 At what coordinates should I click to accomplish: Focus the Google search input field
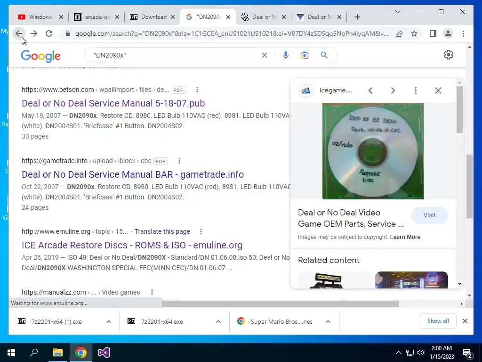[175, 55]
